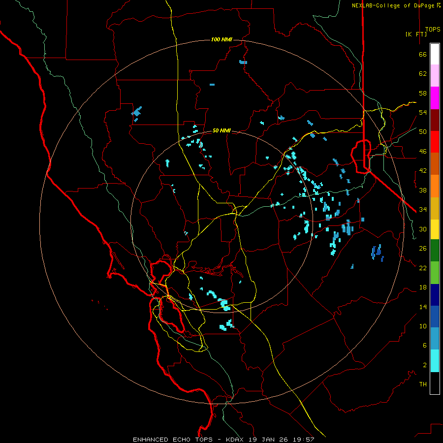Click the navy 18 K FT legend swatch
443x443 pixels.
click(x=435, y=295)
